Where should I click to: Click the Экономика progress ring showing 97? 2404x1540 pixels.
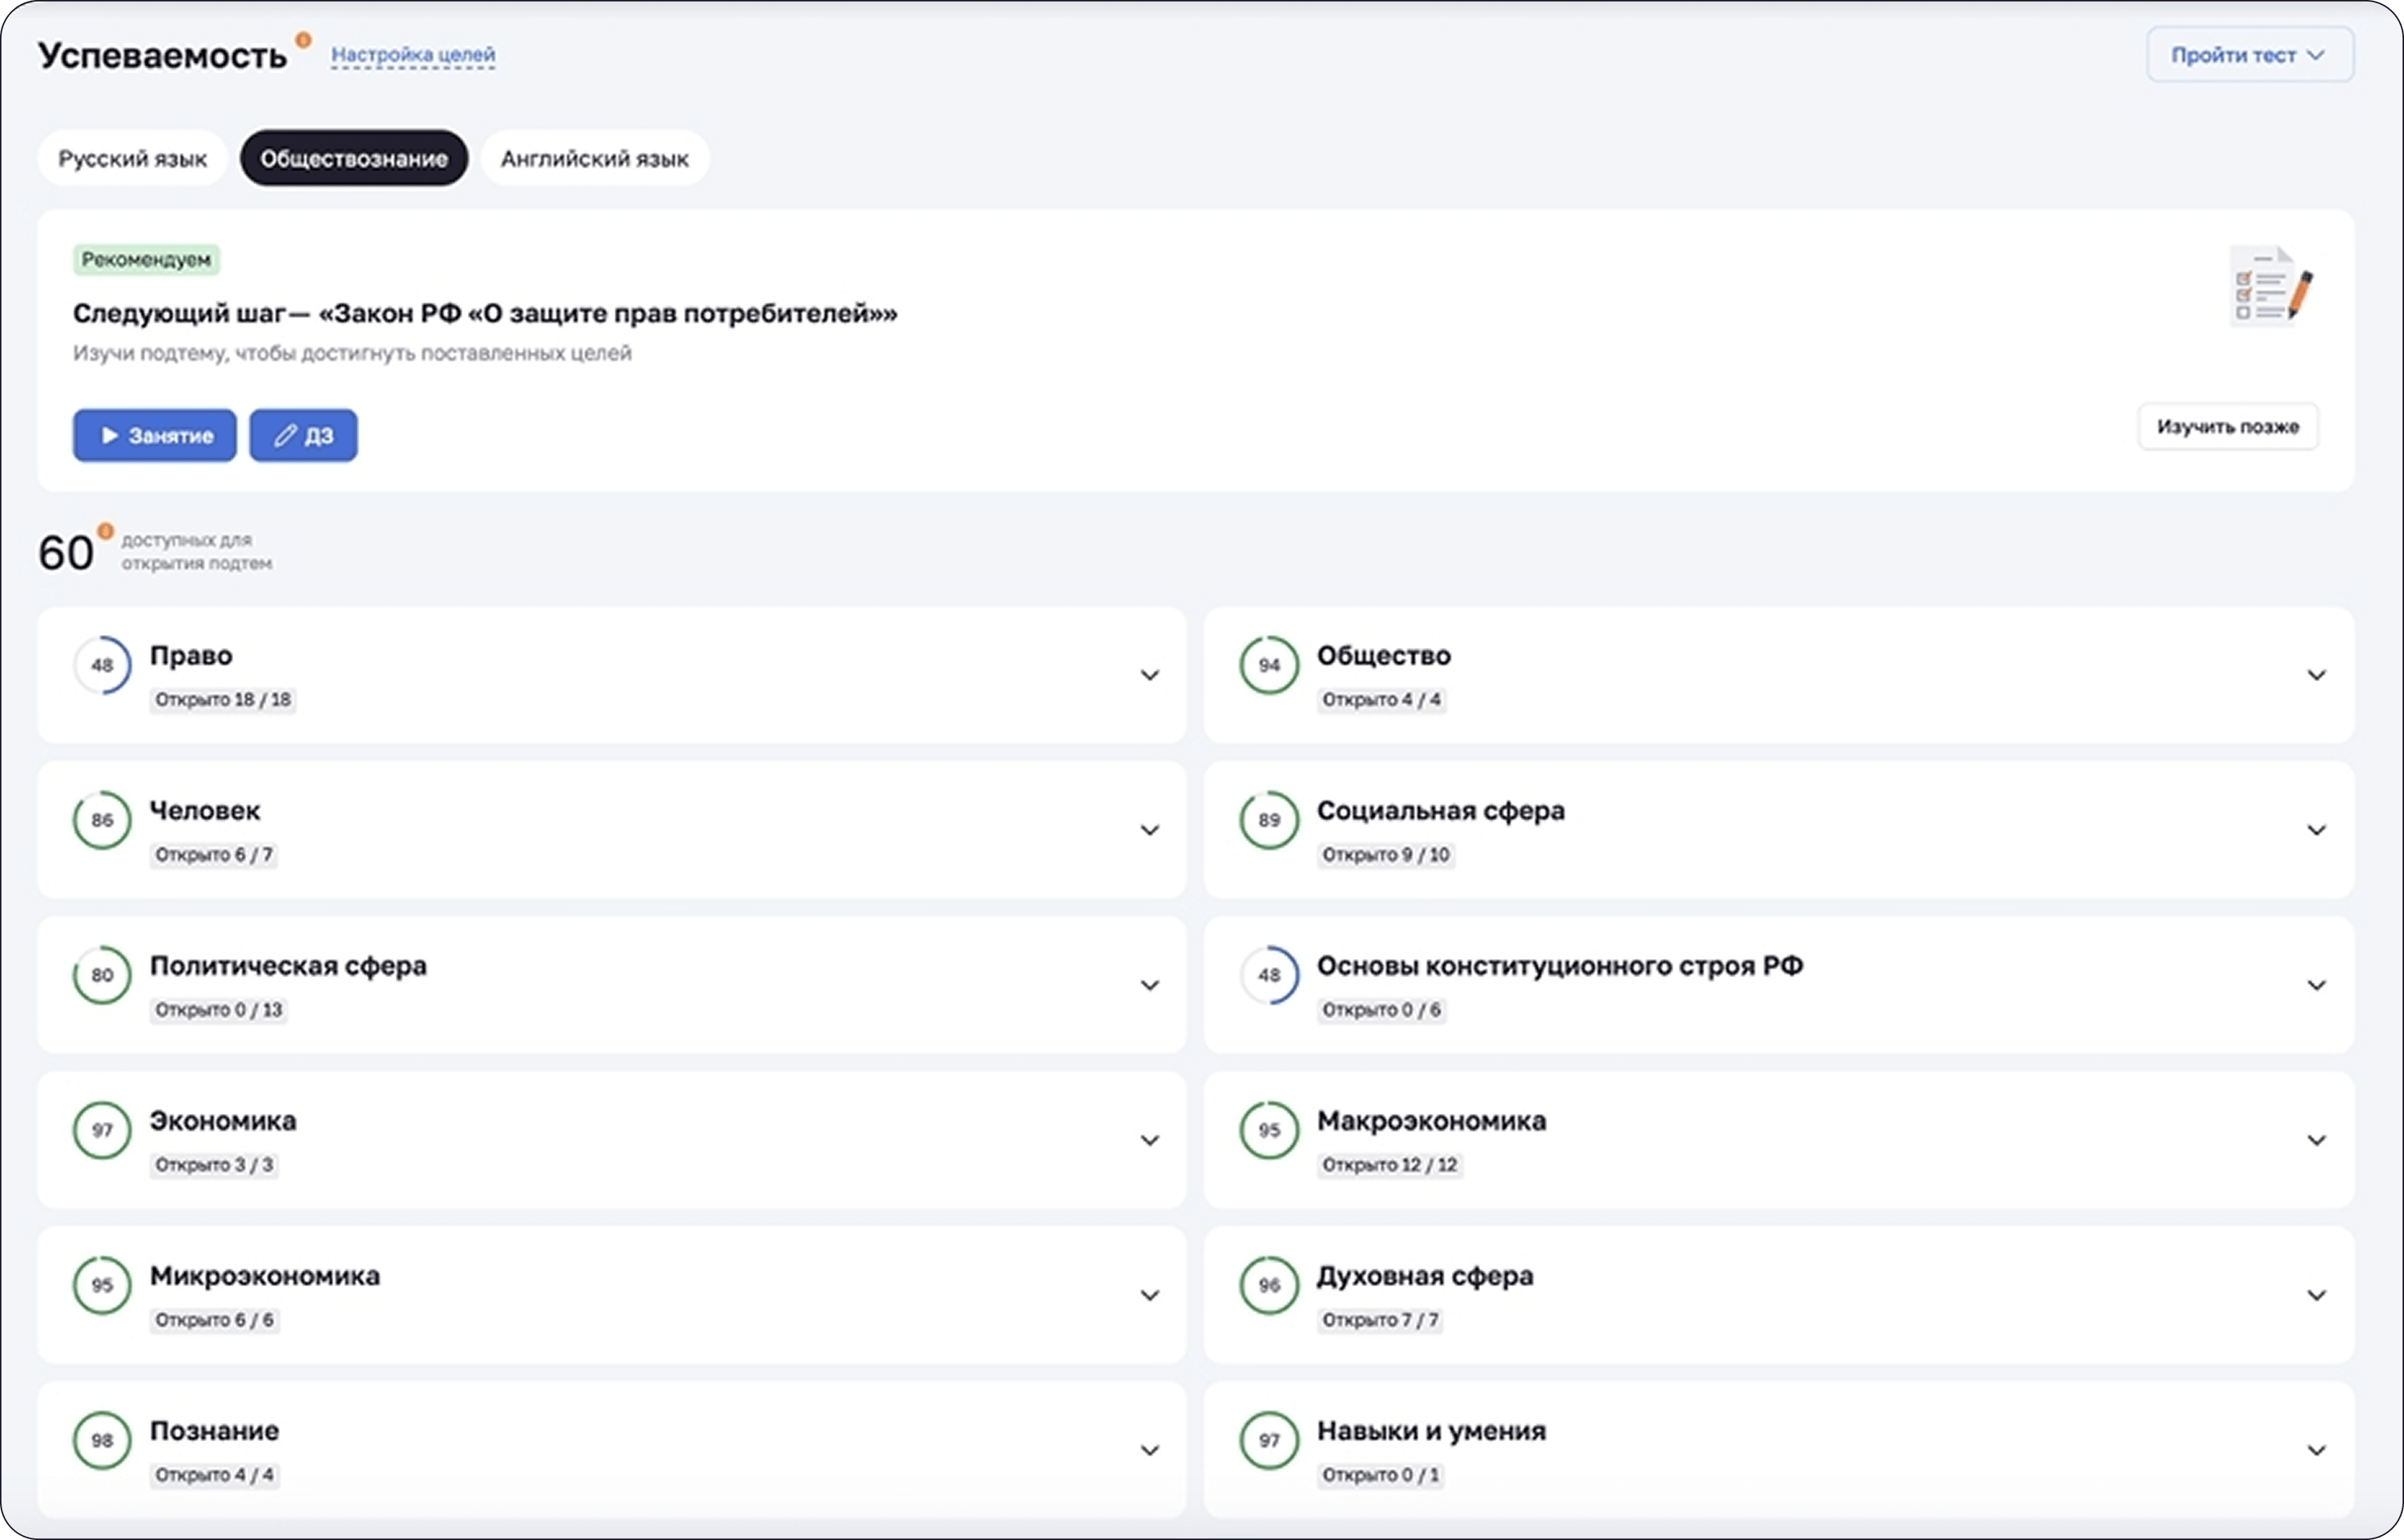coord(102,1130)
